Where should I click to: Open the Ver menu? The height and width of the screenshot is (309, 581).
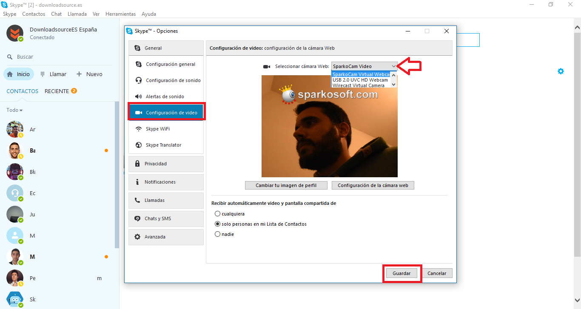coord(96,14)
